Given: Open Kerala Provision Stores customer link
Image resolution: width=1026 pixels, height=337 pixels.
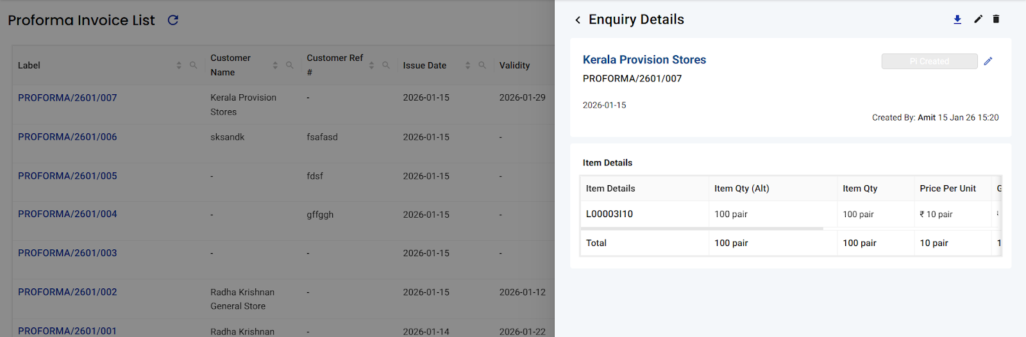Looking at the screenshot, I should [x=644, y=60].
